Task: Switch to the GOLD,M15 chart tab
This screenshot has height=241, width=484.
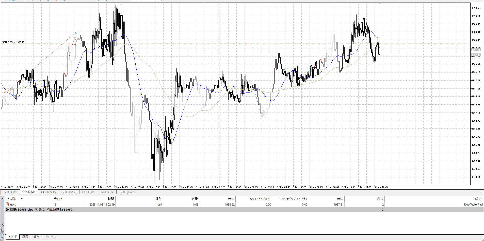Action: coord(48,192)
